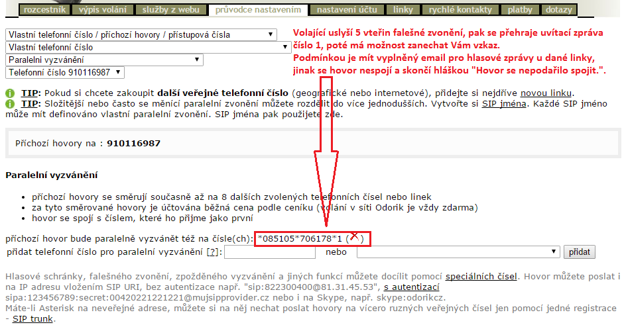Image resolution: width=624 pixels, height=331 pixels.
Task: Open the 'Vlastní telefonní číslo' dropdown
Action: (148, 47)
